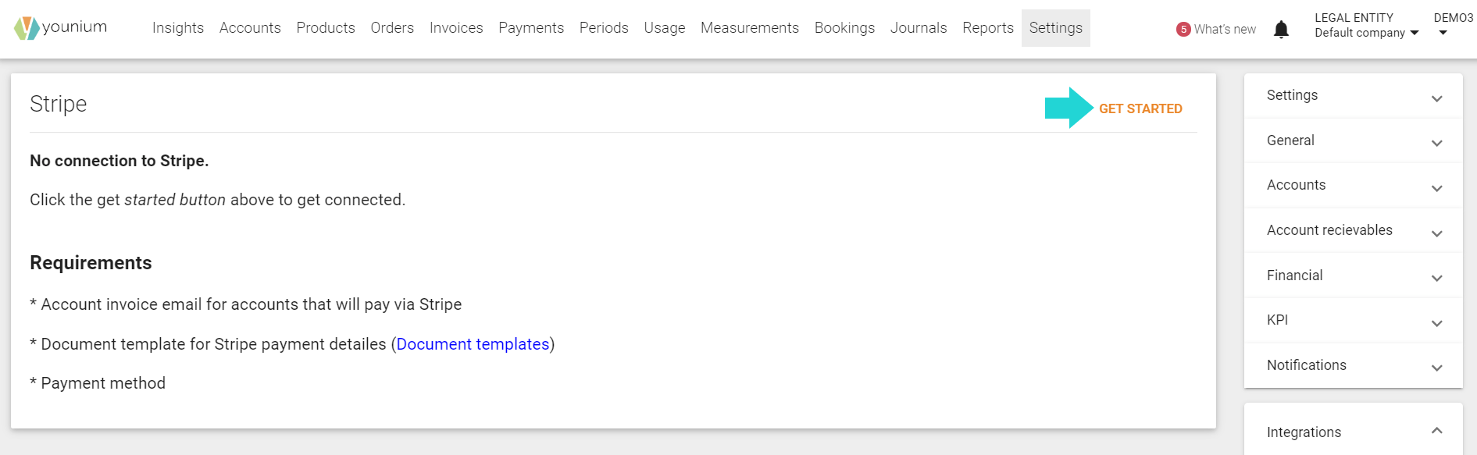This screenshot has height=455, width=1477.
Task: Navigate to Orders
Action: click(x=392, y=28)
